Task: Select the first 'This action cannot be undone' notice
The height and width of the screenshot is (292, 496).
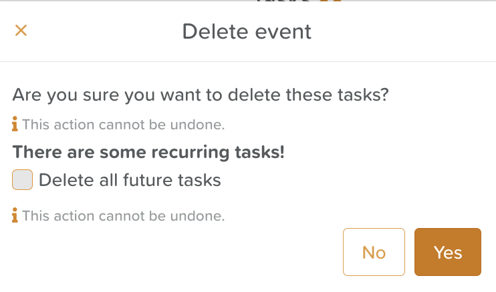Action: [x=124, y=125]
